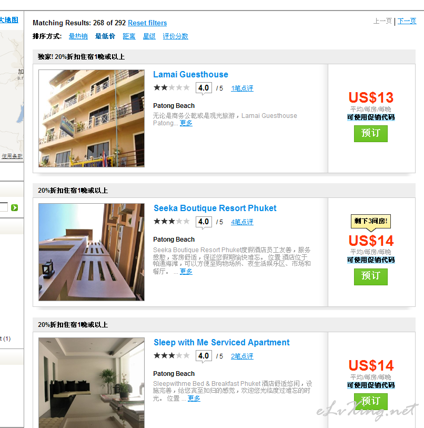This screenshot has width=424, height=428.
Task: Open Sleep with Me Serviced Apartment title
Action: 221,342
